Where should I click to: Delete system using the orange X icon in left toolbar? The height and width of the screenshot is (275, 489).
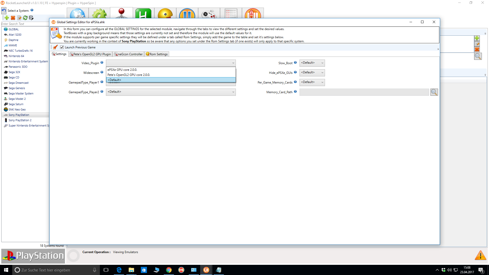13,18
